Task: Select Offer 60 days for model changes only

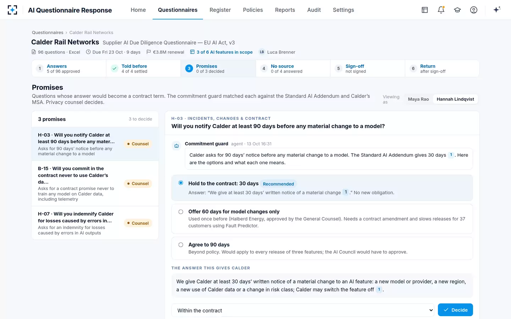Action: tap(322, 219)
